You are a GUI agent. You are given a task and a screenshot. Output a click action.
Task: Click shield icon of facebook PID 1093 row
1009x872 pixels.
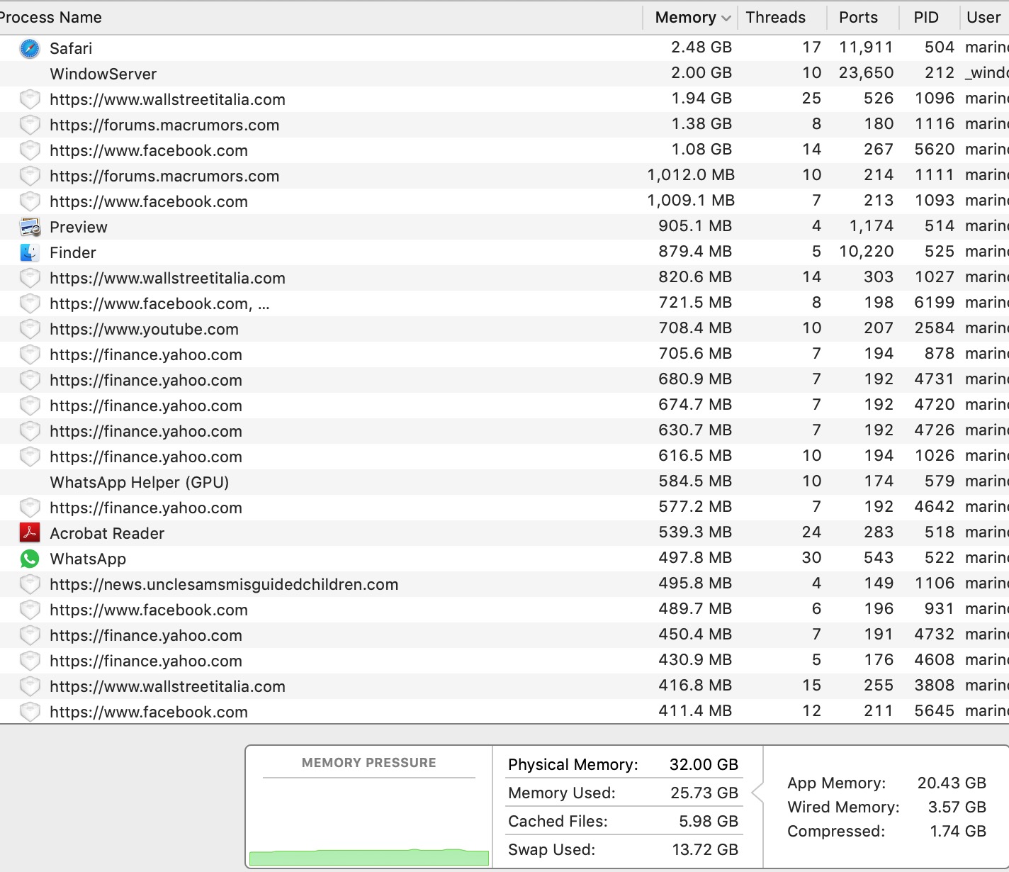(30, 201)
